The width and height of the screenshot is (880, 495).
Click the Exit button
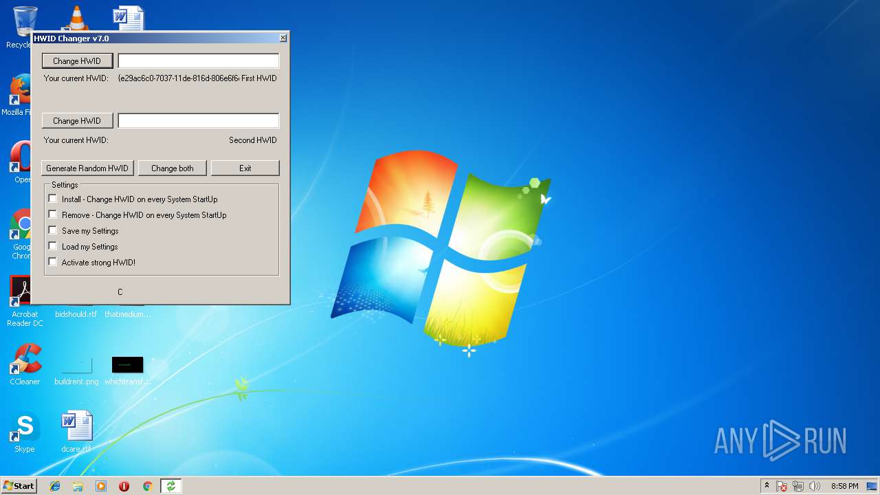(x=245, y=168)
